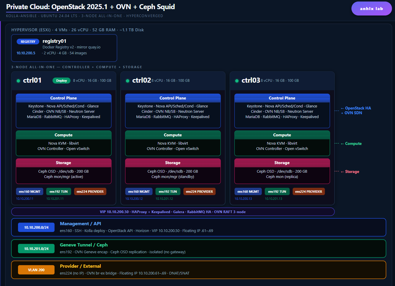Open ctrl02 Storage header
This screenshot has height=286, width=395.
tap(173, 163)
